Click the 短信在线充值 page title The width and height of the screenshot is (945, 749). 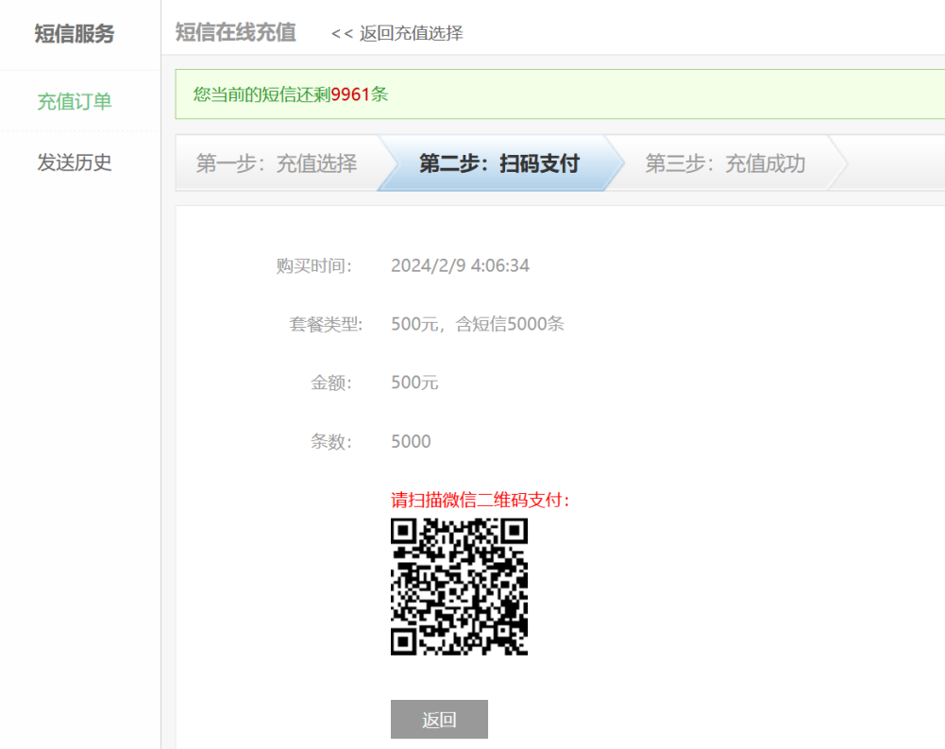[x=236, y=32]
